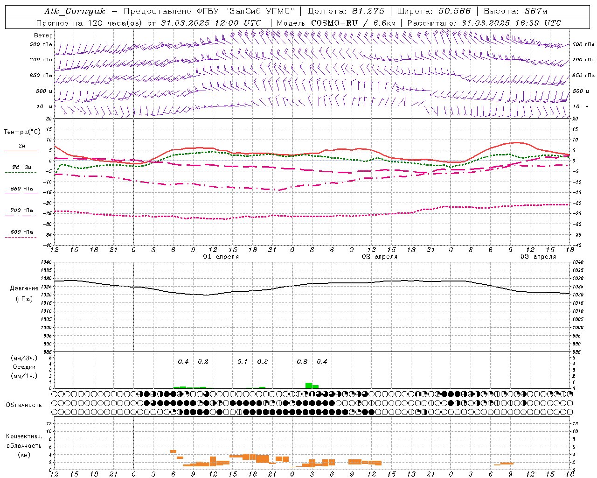
Task: Click the '0.8' precipitation amount value
Action: pos(302,361)
